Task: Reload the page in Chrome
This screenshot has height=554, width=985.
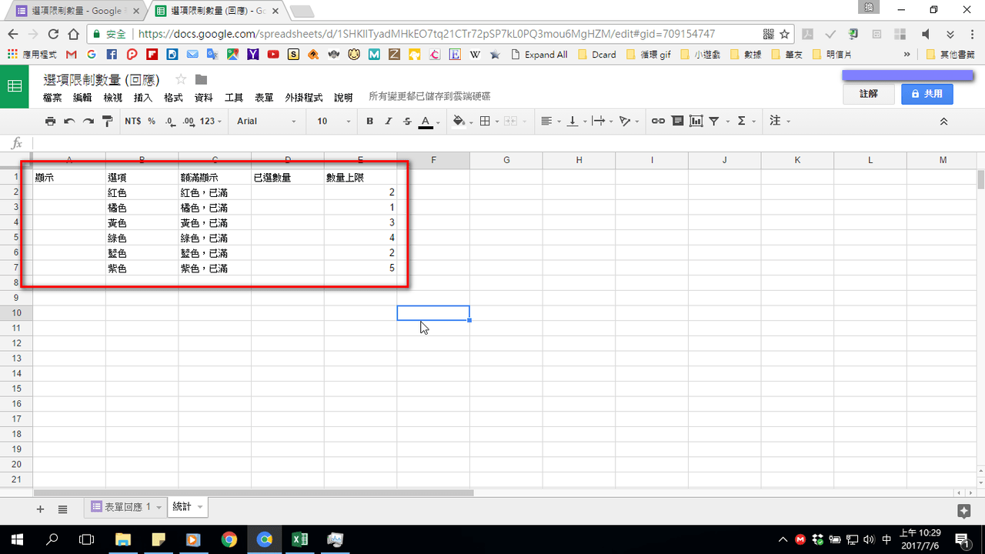Action: click(53, 34)
